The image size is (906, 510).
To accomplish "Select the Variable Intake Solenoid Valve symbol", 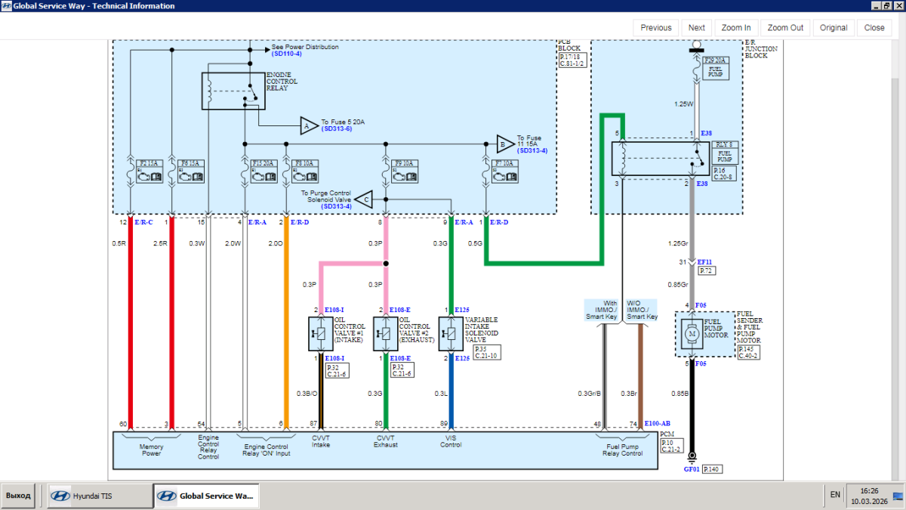I will [451, 333].
